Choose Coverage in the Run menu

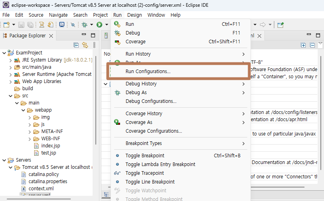click(x=180, y=42)
